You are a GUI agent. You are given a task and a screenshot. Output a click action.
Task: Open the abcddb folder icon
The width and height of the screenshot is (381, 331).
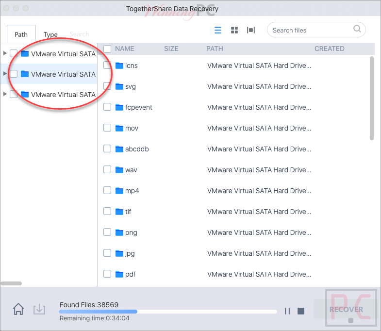(x=119, y=149)
